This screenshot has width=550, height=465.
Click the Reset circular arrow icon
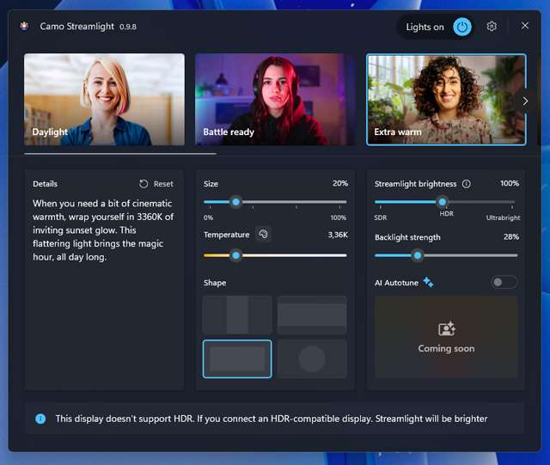click(144, 184)
